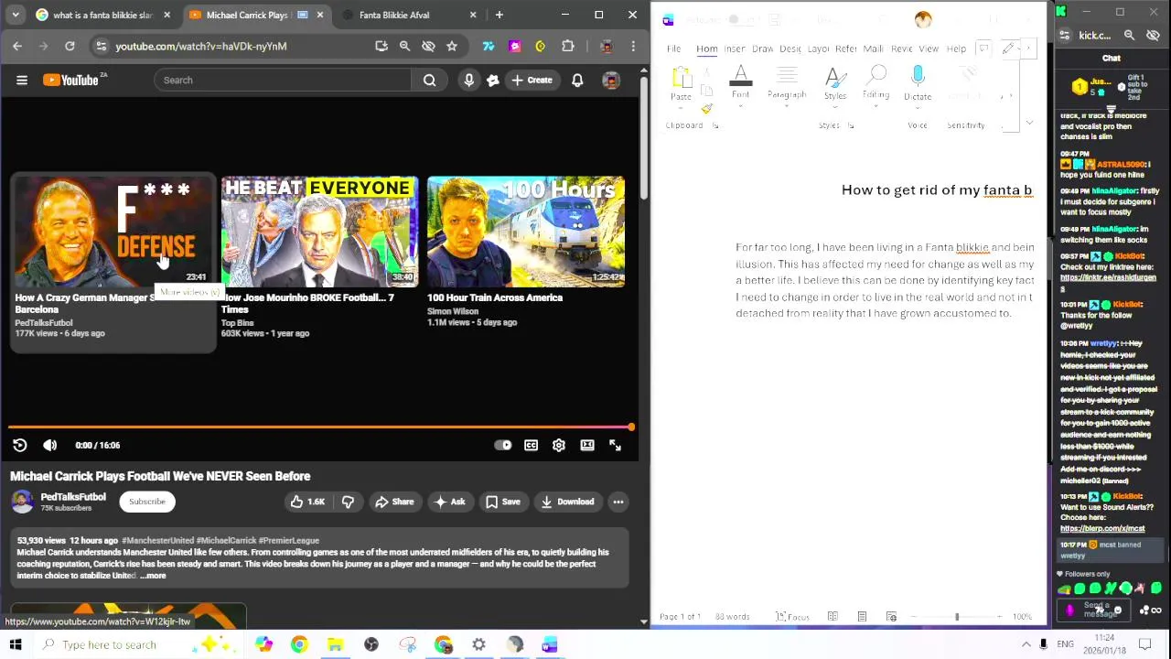Reload the YouTube page
This screenshot has height=659, width=1171.
tap(70, 46)
